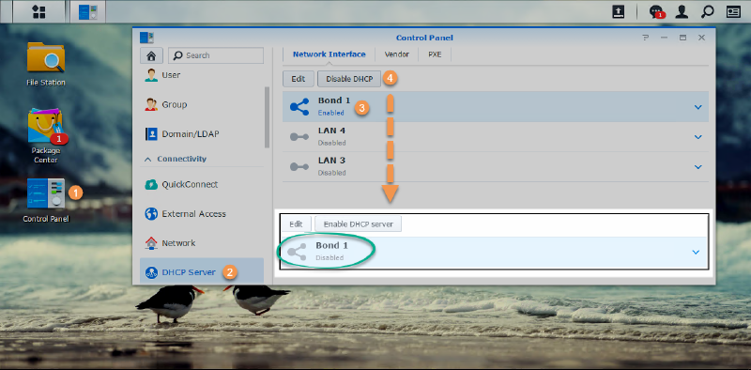751x370 pixels.
Task: Expand the LAN 3 row chevron
Action: click(x=697, y=167)
